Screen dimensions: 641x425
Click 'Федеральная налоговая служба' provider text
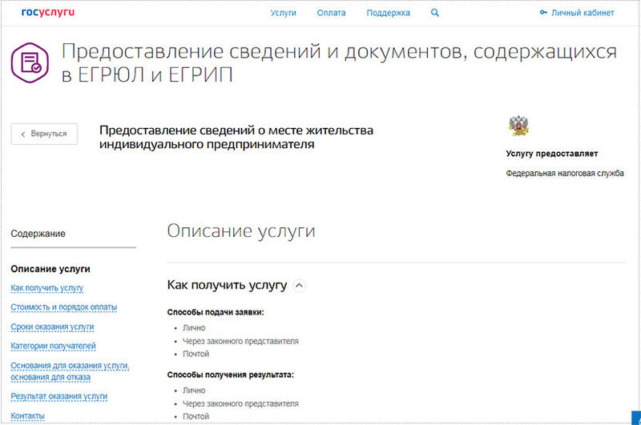(x=565, y=173)
